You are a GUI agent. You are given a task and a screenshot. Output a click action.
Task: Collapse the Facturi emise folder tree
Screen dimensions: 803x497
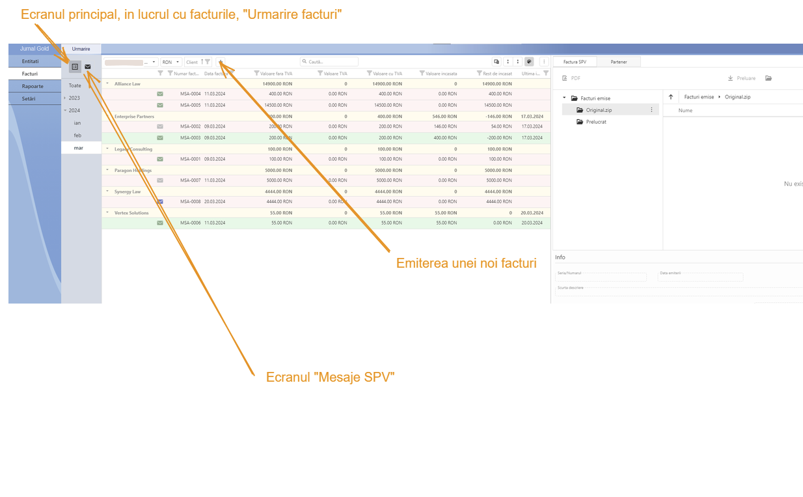(x=565, y=98)
